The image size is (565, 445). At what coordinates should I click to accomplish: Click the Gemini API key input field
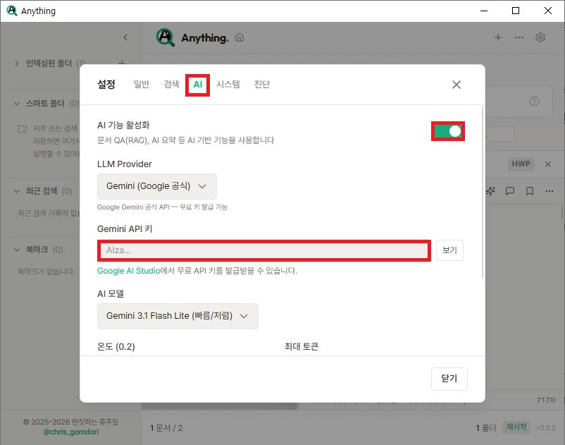(264, 250)
